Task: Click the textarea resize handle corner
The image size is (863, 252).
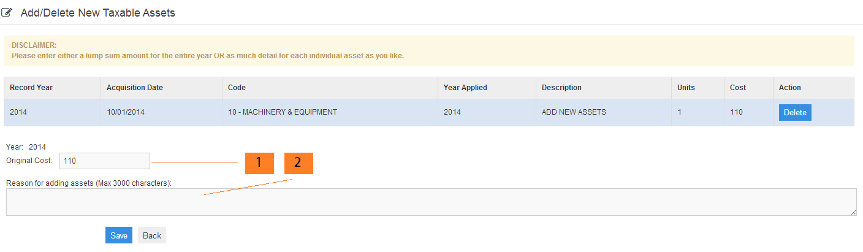Action: click(853, 213)
